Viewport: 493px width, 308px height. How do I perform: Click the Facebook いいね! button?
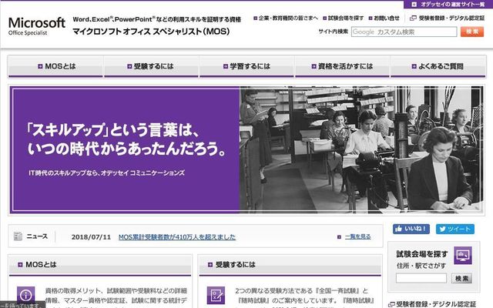click(411, 229)
